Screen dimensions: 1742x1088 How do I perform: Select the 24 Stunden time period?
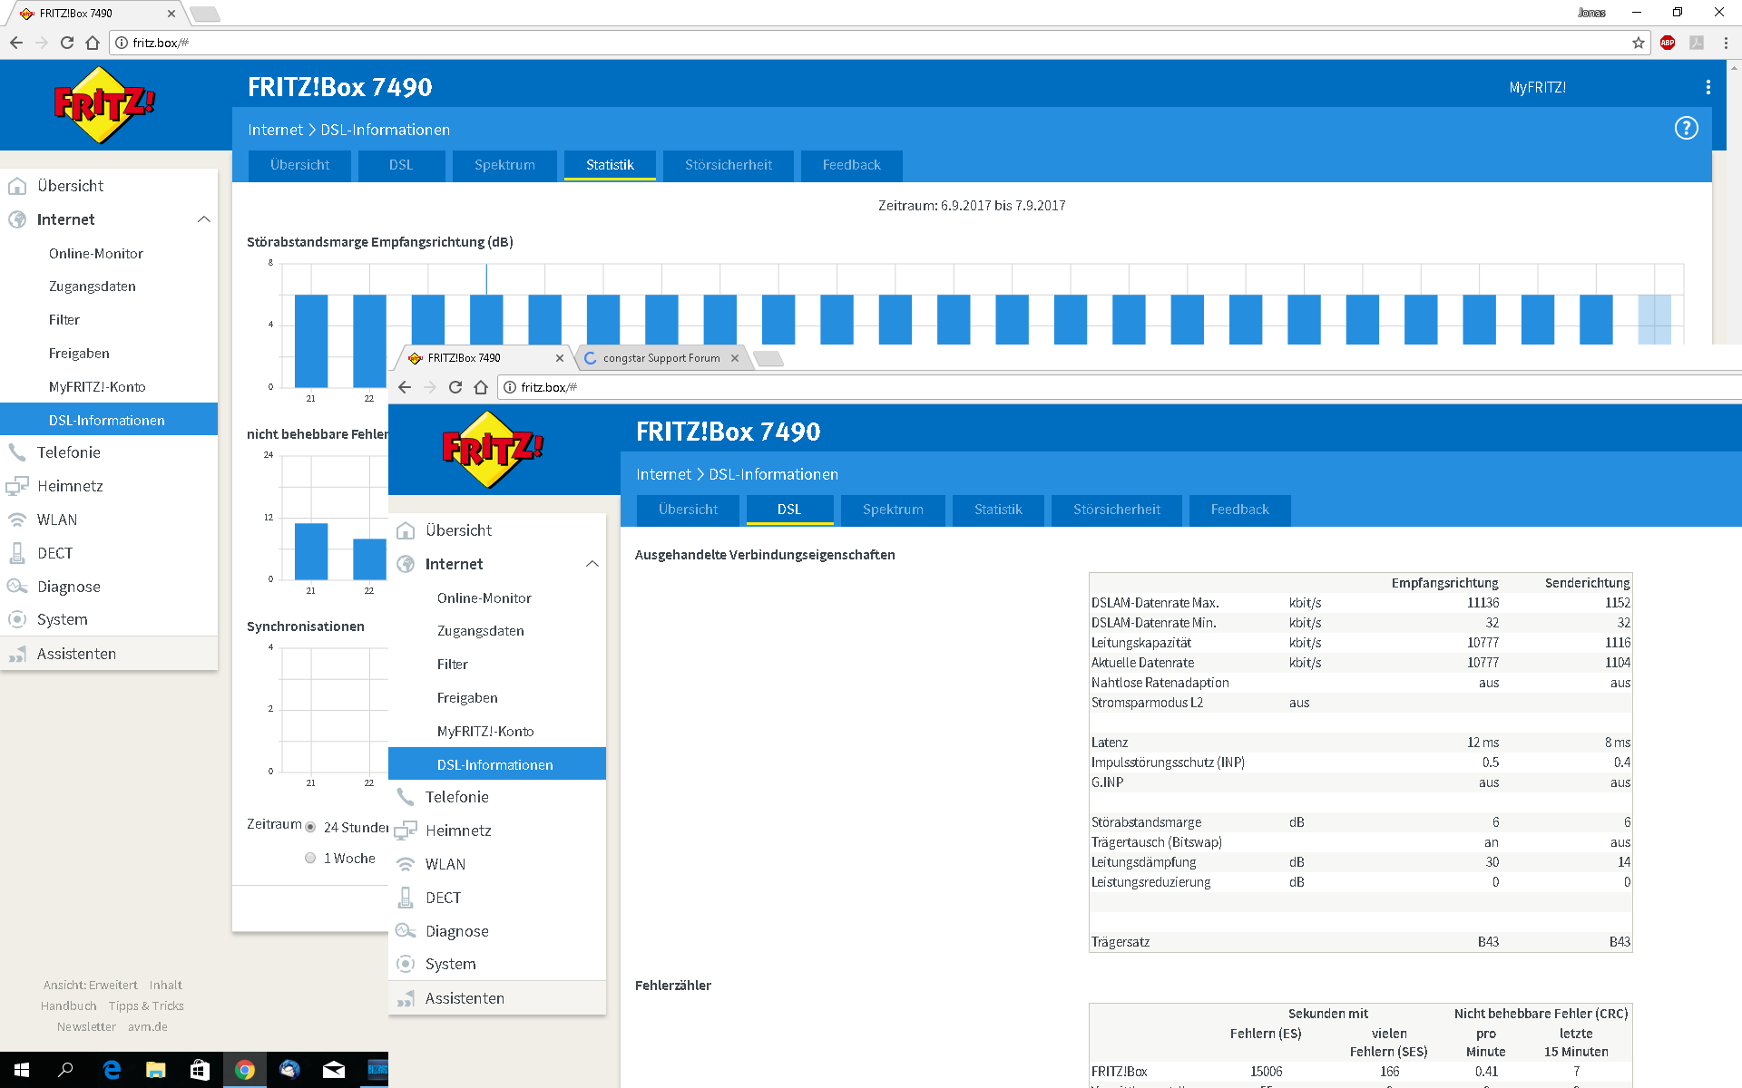click(x=310, y=827)
